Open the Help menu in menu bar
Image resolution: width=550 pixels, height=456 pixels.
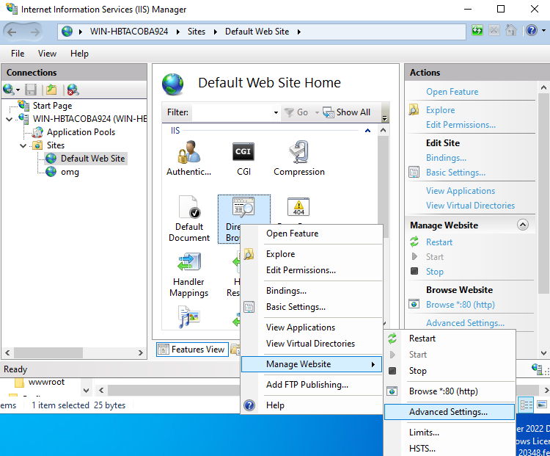coord(79,54)
